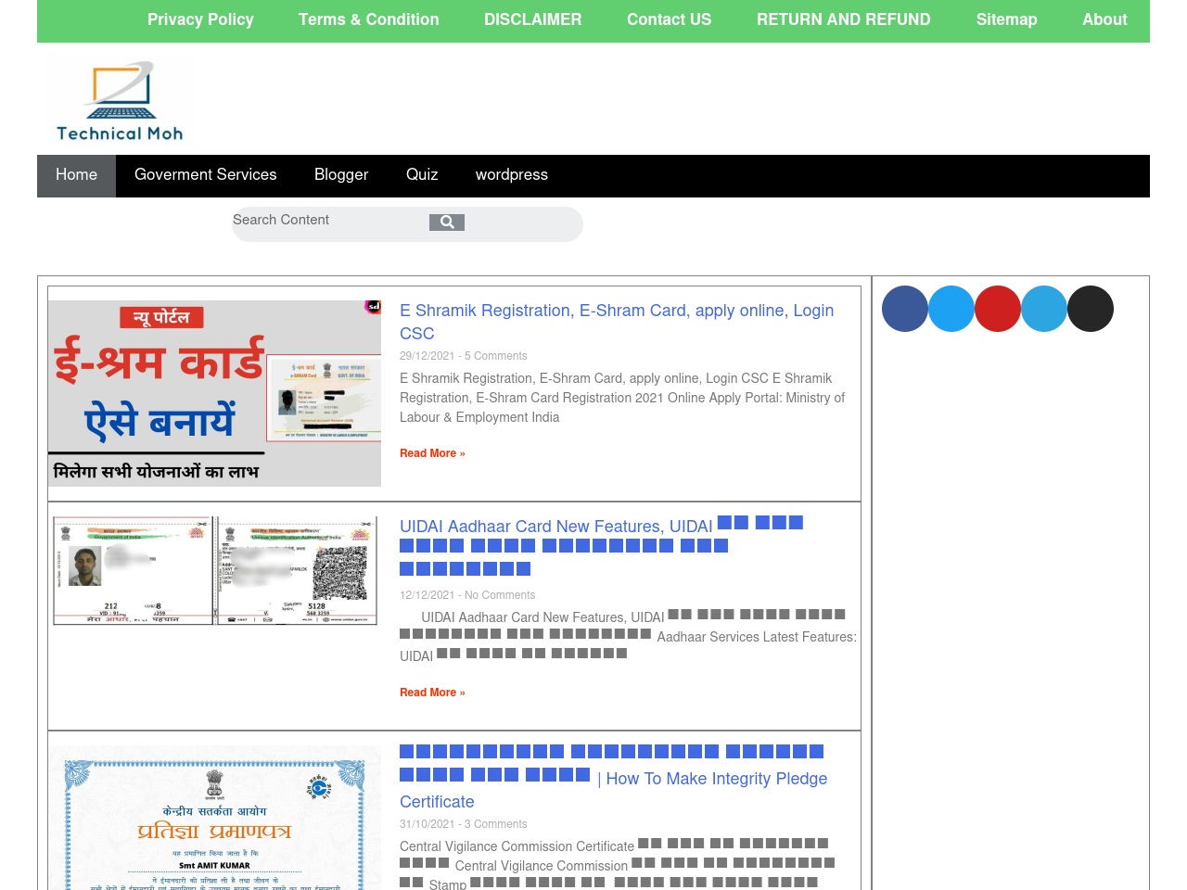Click the black social share circle
The image size is (1187, 890).
coord(1091,309)
